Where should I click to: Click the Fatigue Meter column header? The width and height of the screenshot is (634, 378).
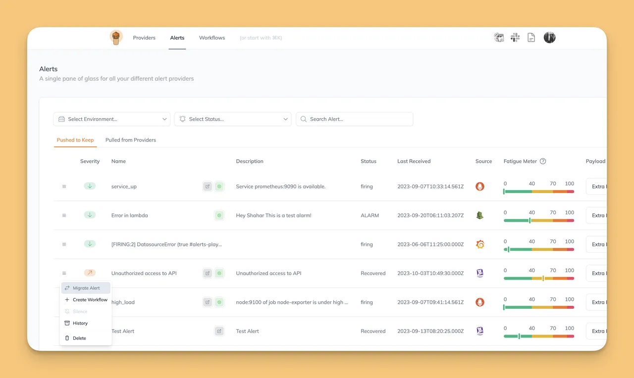(x=520, y=161)
